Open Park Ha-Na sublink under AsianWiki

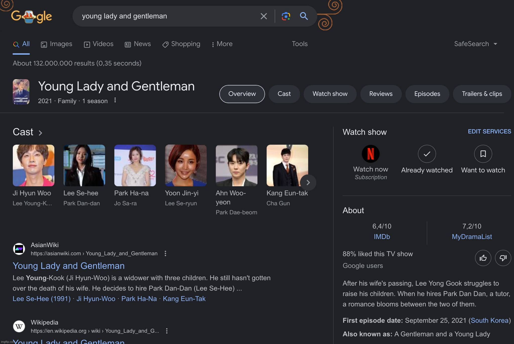pos(139,299)
